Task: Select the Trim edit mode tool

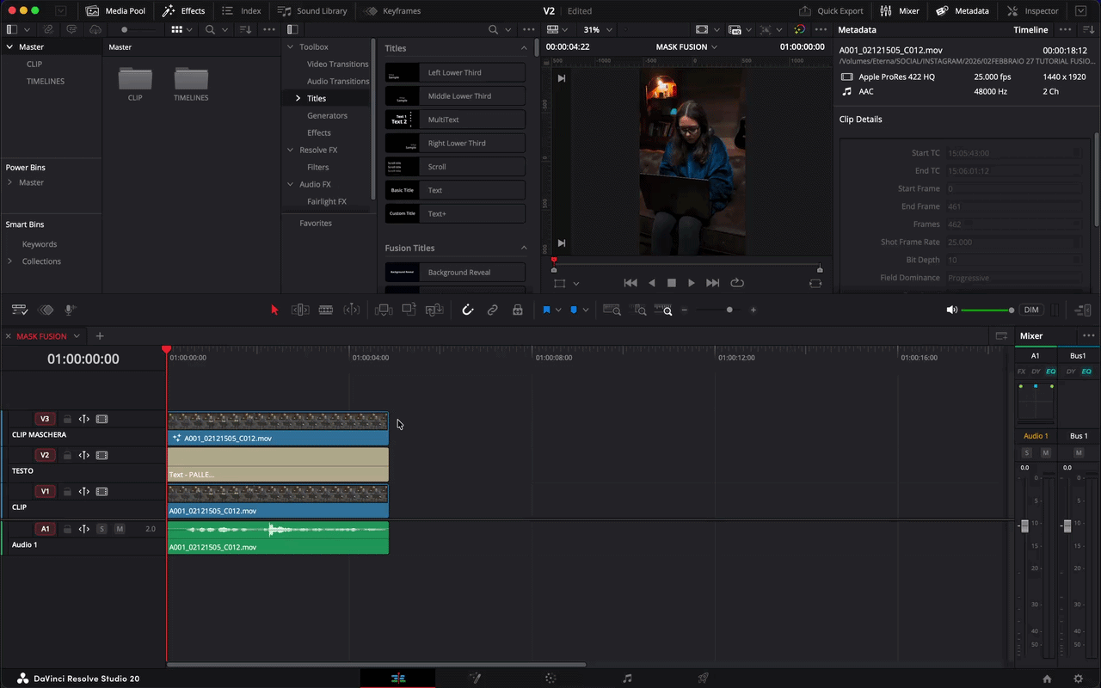Action: tap(300, 310)
